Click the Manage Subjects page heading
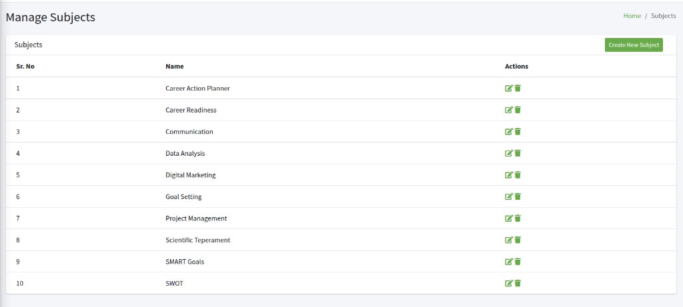Screen dimensions: 683x307 coord(51,17)
